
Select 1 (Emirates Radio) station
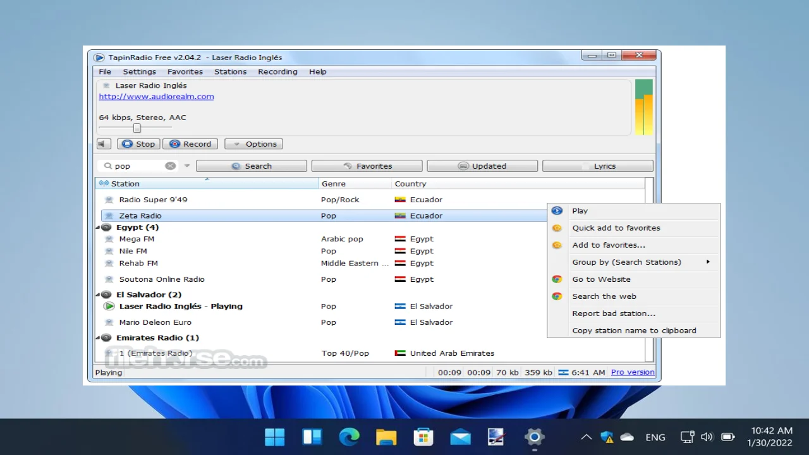[155, 353]
